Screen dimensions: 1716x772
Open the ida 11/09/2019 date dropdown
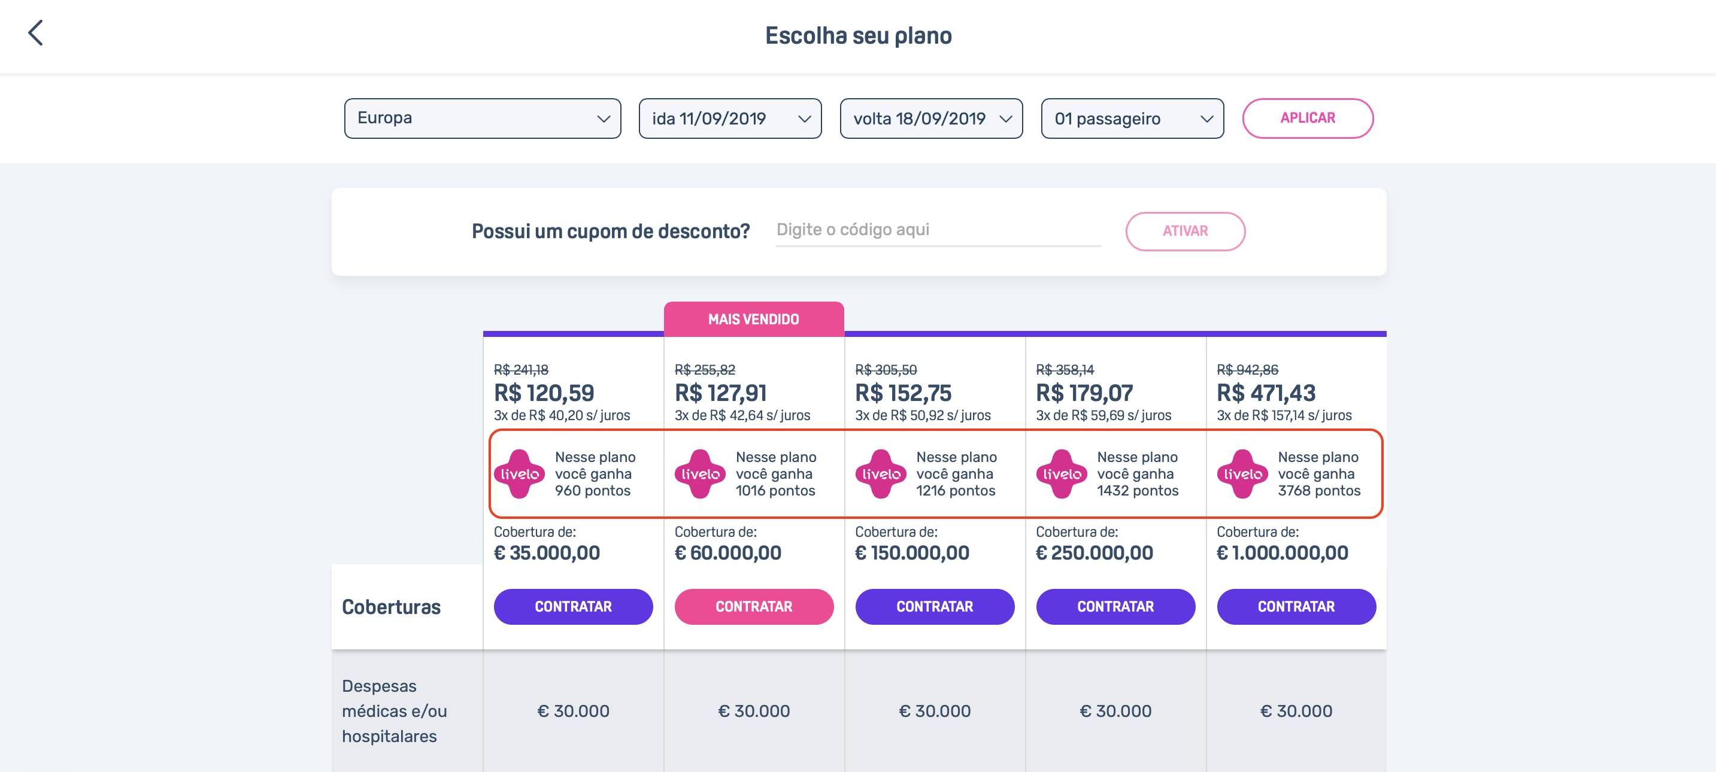click(730, 118)
